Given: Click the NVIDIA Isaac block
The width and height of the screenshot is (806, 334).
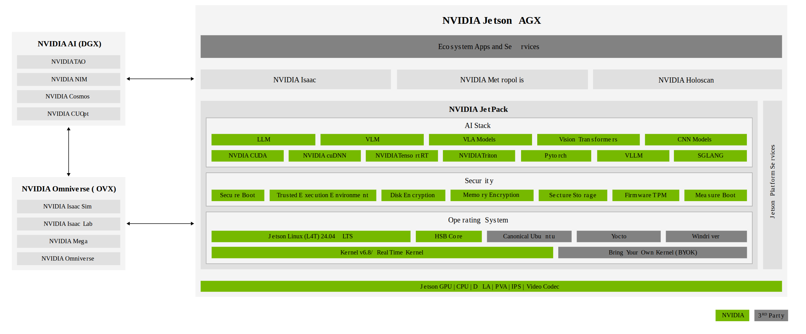Looking at the screenshot, I should click(296, 80).
